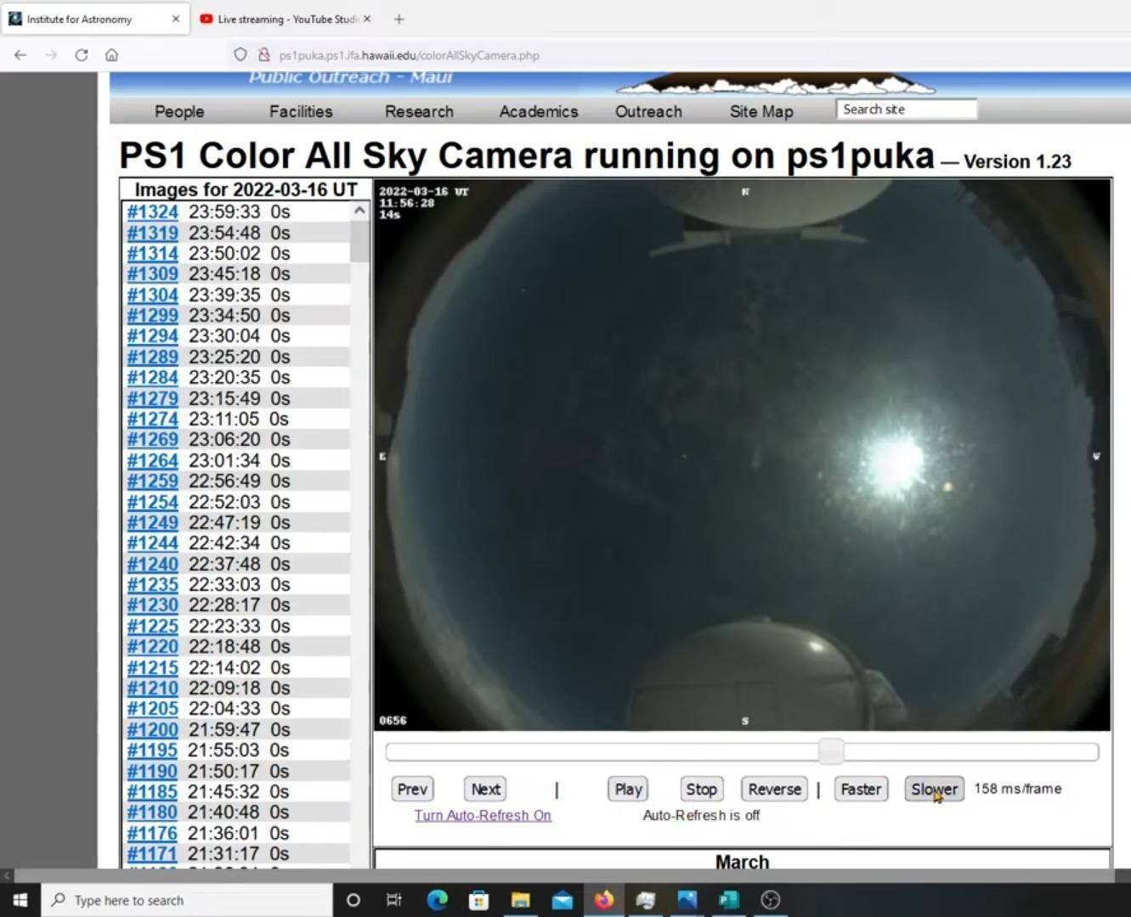The width and height of the screenshot is (1131, 917).
Task: Open image #1200 at 21:59:47
Action: [x=152, y=730]
